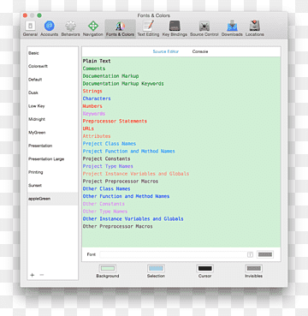Select the Numbers syntax row
The height and width of the screenshot is (316, 308).
coord(181,106)
